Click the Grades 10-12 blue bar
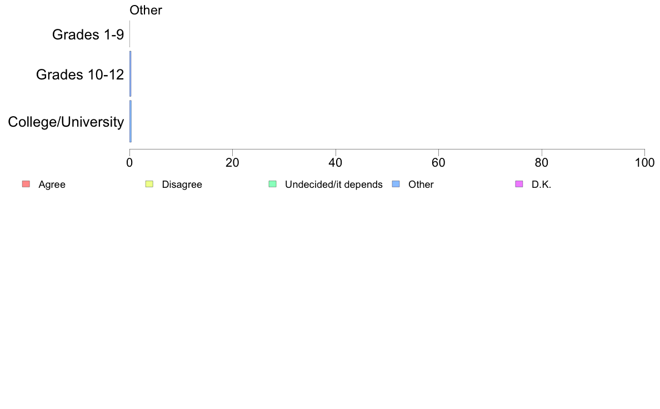 131,74
